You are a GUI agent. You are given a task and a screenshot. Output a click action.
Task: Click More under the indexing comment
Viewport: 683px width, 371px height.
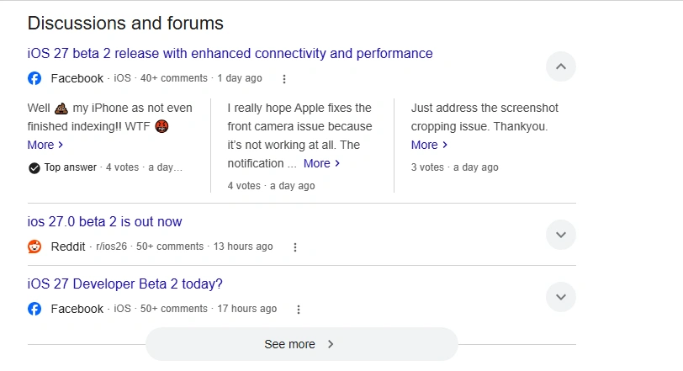coord(45,145)
